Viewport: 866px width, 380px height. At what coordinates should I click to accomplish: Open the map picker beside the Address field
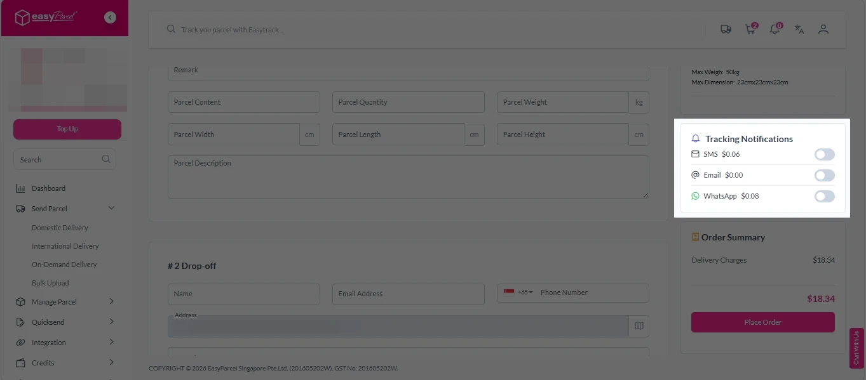(x=639, y=325)
